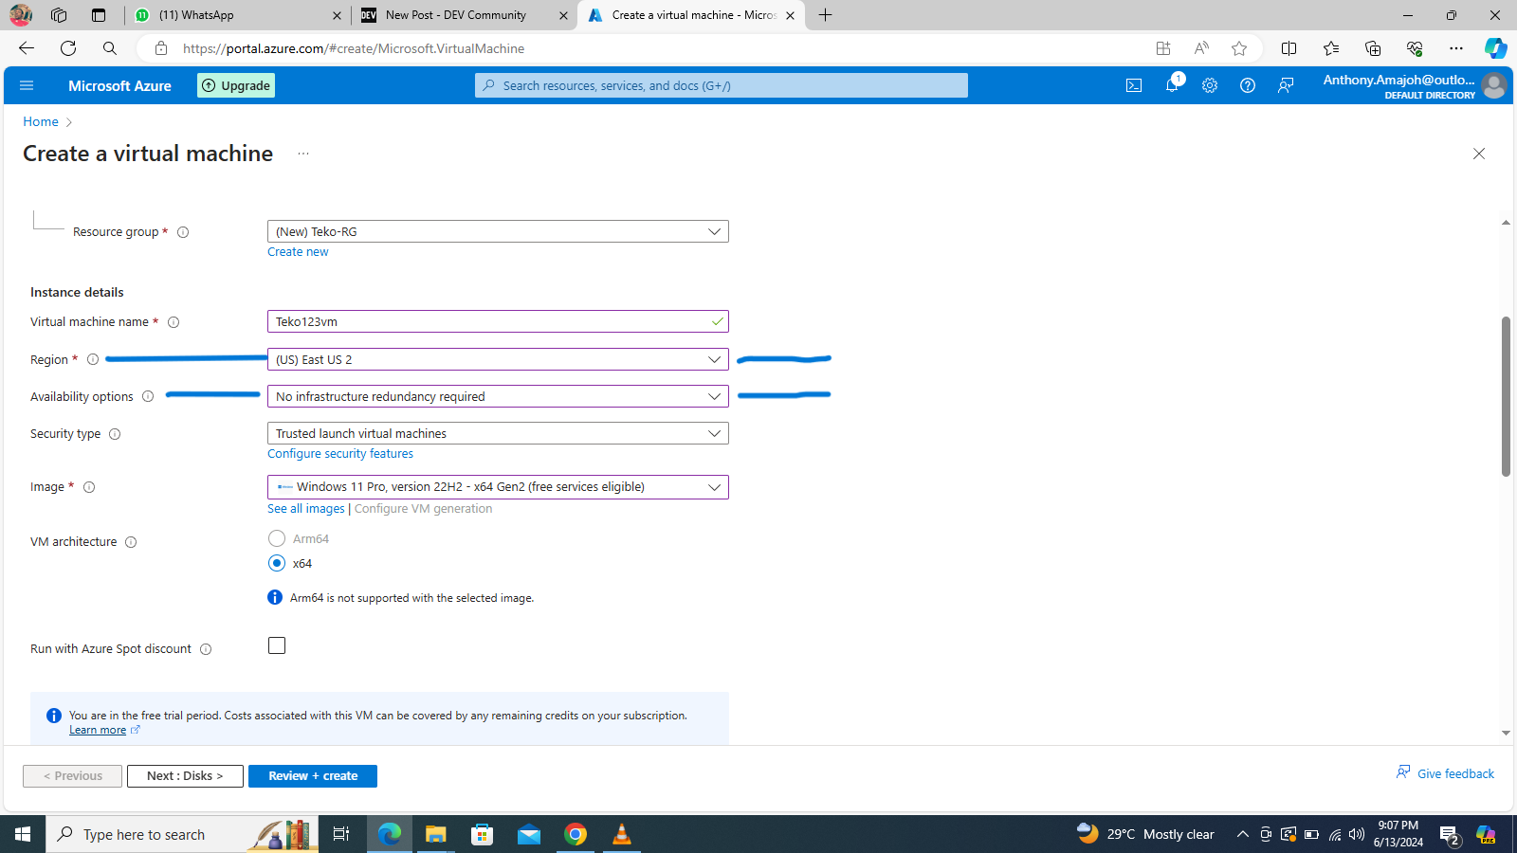Open the Windows notification center
1517x853 pixels.
[1450, 834]
